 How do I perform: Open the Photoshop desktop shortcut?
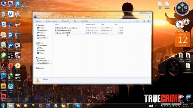coord(3,77)
